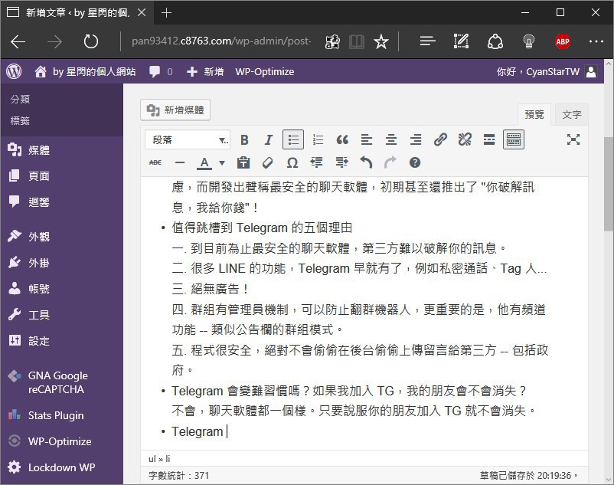Insert a blockquote with the quote icon
Image resolution: width=614 pixels, height=485 pixels.
[x=342, y=139]
